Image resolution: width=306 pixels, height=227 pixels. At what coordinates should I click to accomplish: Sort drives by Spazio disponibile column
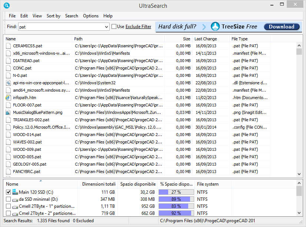[138, 184]
